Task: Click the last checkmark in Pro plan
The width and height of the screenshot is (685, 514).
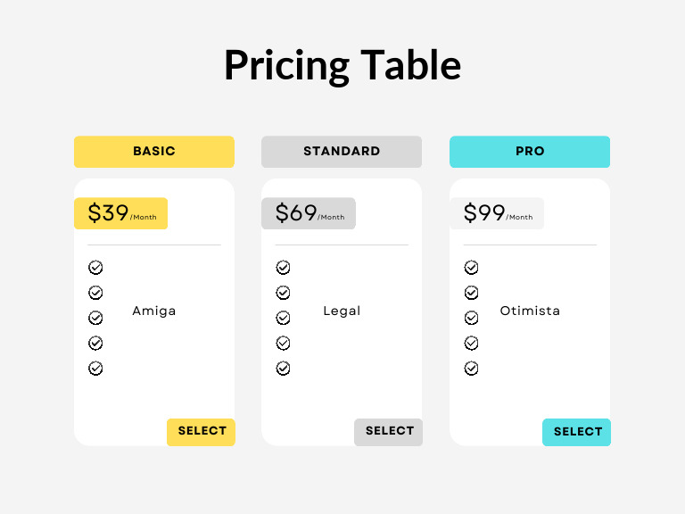Action: (471, 368)
